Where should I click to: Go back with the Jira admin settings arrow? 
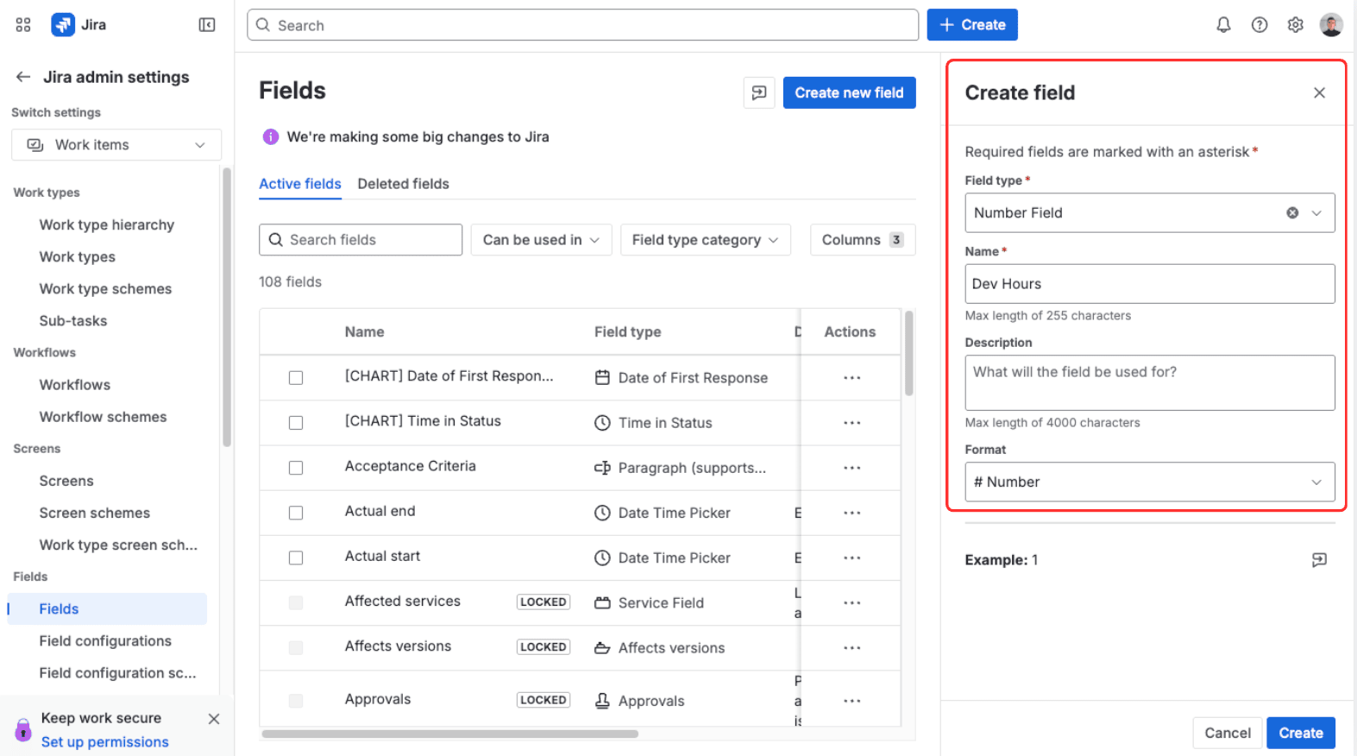tap(23, 77)
